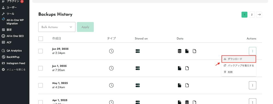Click the clock type icon for May 1
This screenshot has width=273, height=104.
click(111, 85)
